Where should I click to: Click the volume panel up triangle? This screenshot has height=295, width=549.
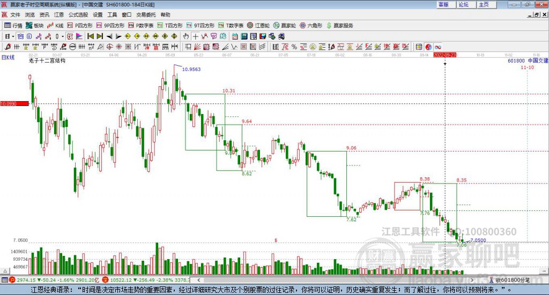[x=5, y=271]
